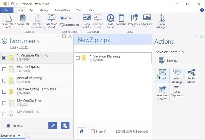Expand the Diagnostics dropdown arrow
Image resolution: width=205 pixels, height=140 pixels.
point(147,27)
